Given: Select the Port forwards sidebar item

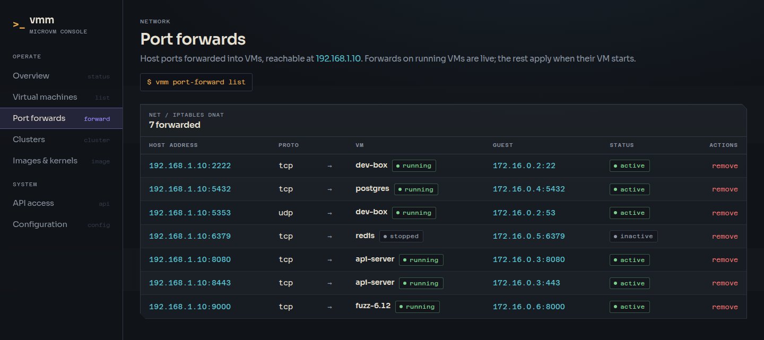Looking at the screenshot, I should pos(61,118).
